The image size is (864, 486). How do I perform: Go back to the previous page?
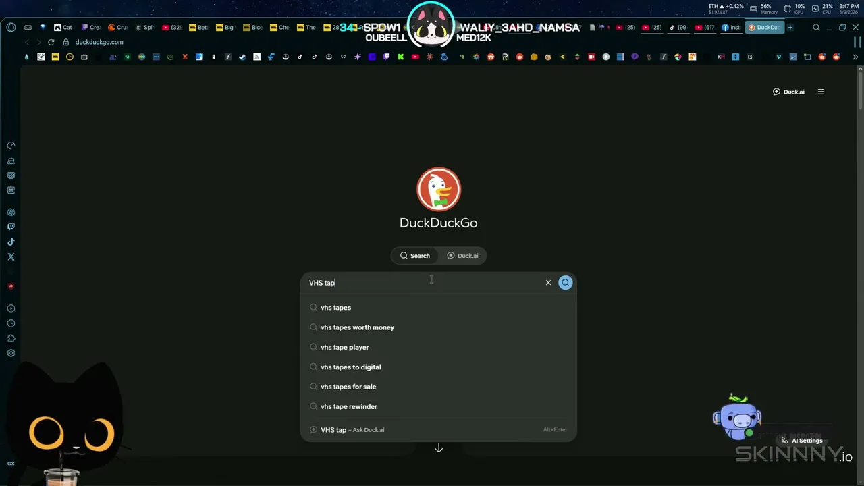pyautogui.click(x=27, y=42)
